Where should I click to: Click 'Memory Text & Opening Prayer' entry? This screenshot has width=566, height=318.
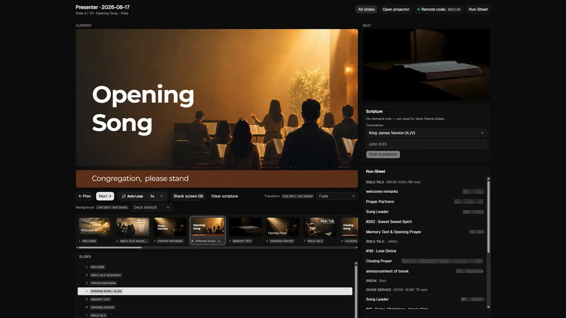point(394,232)
